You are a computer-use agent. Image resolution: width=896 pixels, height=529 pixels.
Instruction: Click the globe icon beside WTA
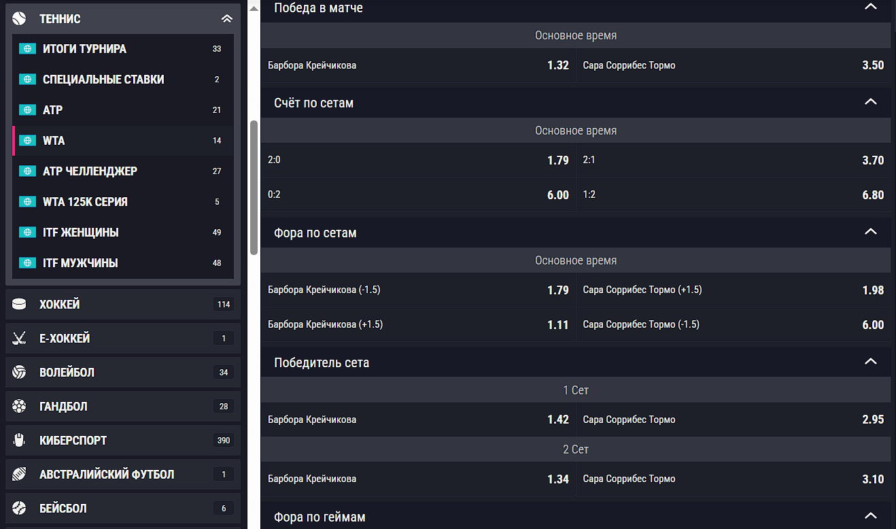coord(27,141)
